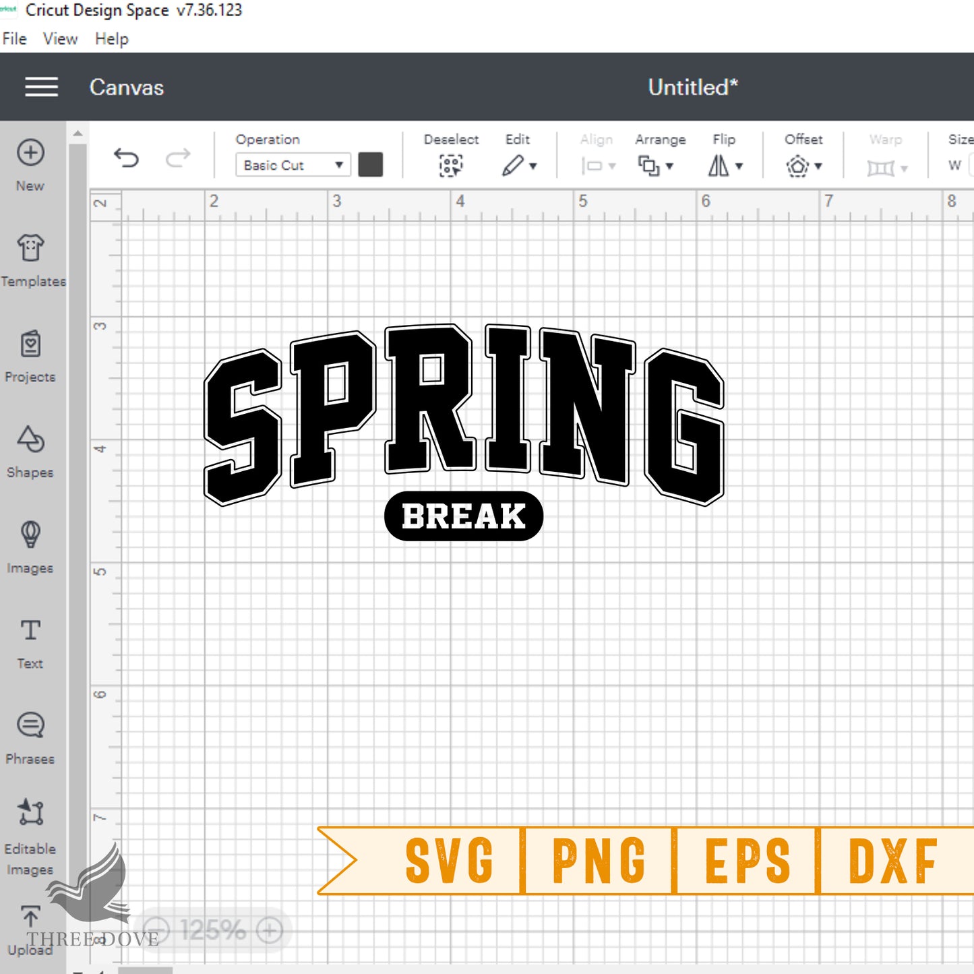Click the Canvas label in header

[x=127, y=88]
